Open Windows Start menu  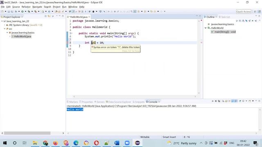point(5,143)
